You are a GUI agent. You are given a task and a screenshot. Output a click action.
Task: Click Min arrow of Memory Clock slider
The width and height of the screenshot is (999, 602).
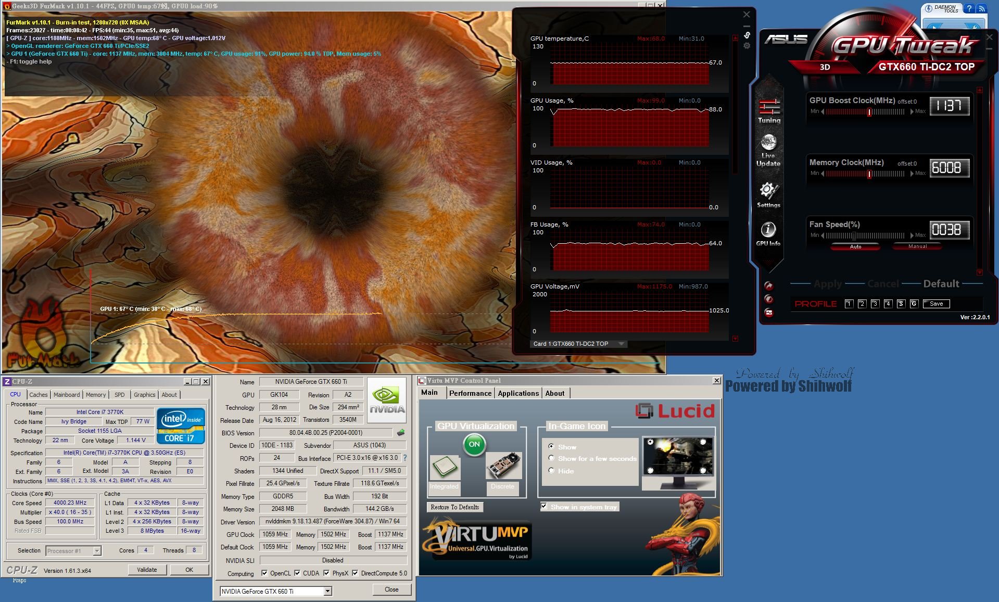point(823,173)
